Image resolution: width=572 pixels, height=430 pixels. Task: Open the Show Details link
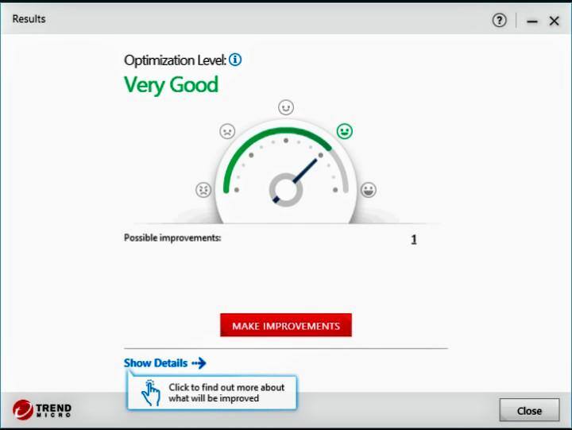[156, 363]
